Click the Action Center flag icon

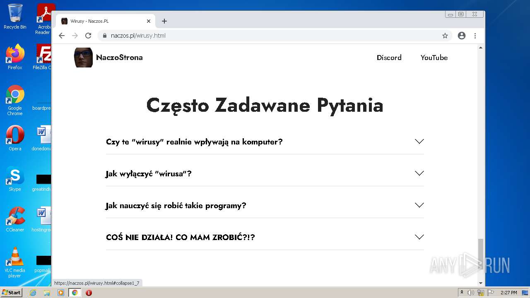pos(490,293)
